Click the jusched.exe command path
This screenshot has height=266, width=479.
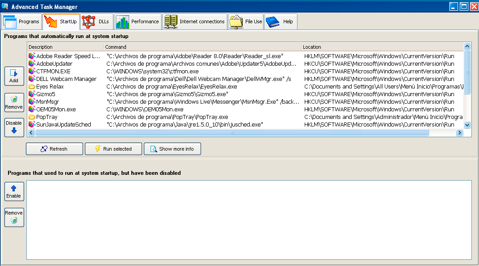pos(185,124)
